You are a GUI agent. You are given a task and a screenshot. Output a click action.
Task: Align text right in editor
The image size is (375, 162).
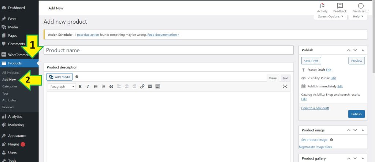134,87
